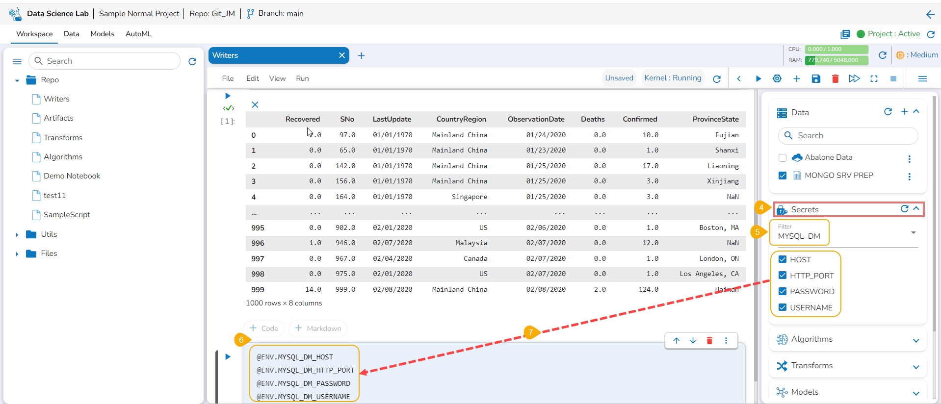Restart the kernel using the refresh icon
941x404 pixels.
717,79
